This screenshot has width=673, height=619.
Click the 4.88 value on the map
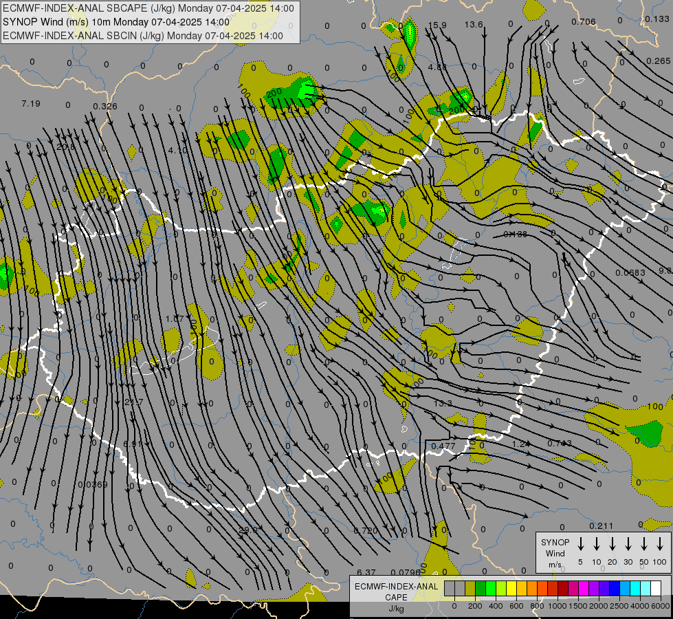(437, 67)
